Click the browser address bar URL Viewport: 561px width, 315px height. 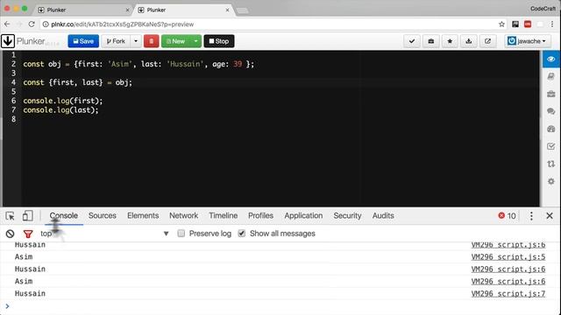click(x=123, y=24)
